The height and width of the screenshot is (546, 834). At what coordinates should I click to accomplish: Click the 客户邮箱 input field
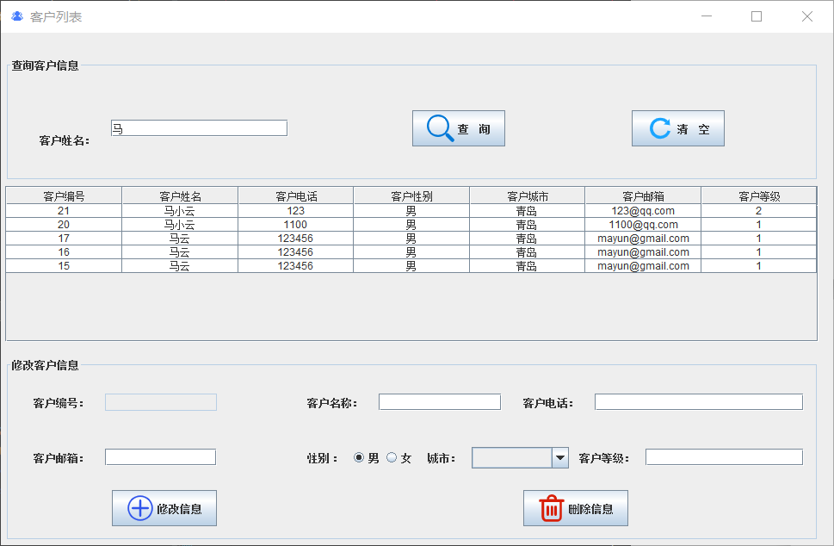161,457
